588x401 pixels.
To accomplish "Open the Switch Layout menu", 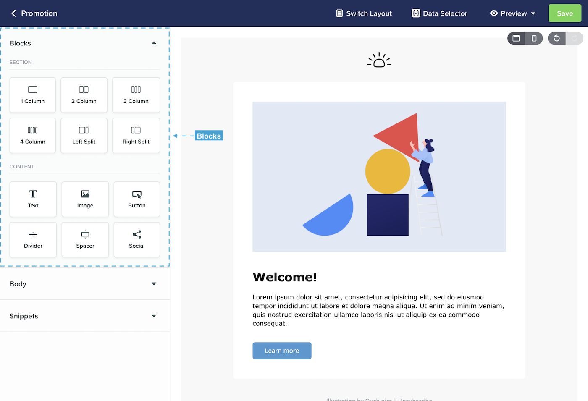I will click(363, 13).
